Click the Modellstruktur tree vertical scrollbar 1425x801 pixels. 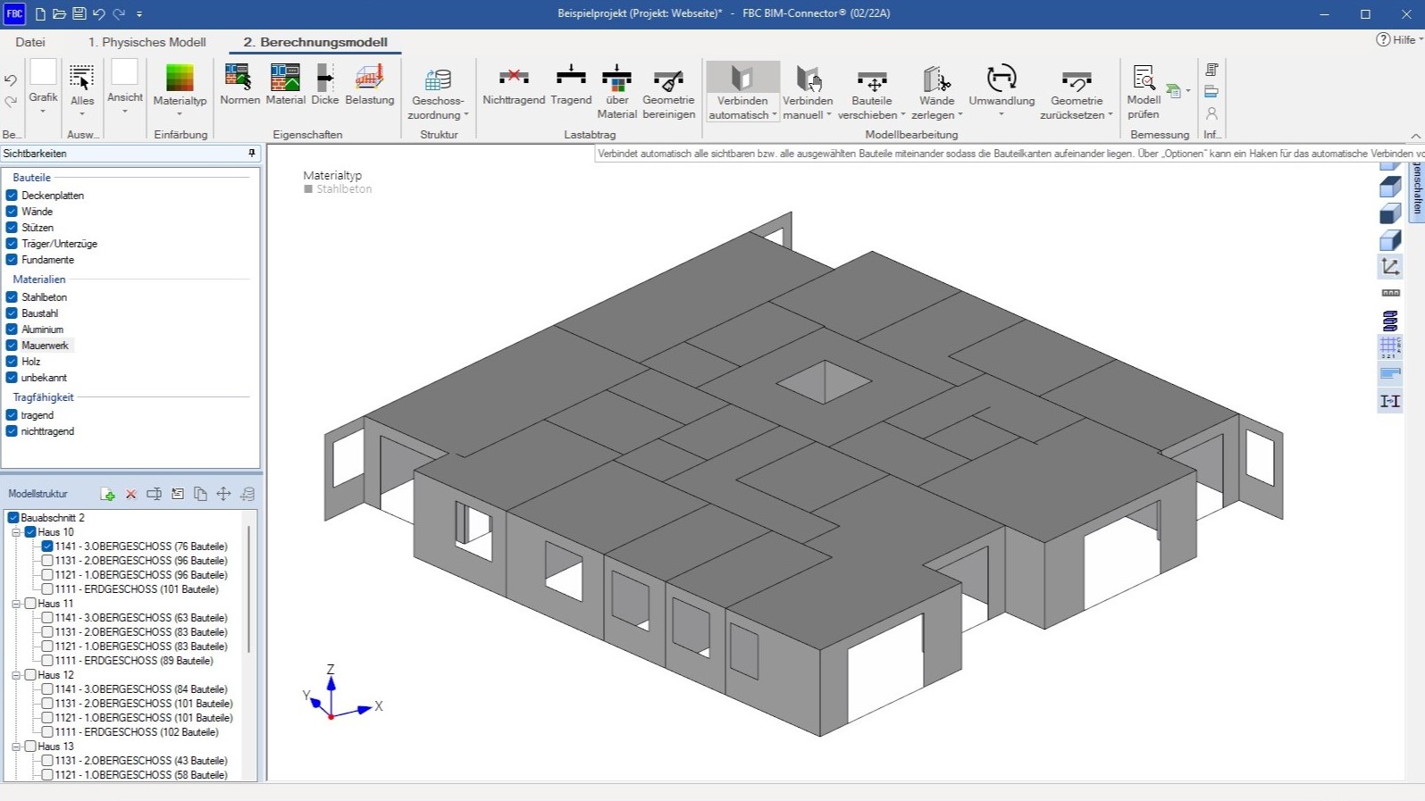pos(249,589)
